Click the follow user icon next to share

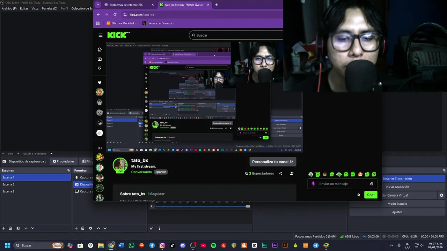click(292, 173)
